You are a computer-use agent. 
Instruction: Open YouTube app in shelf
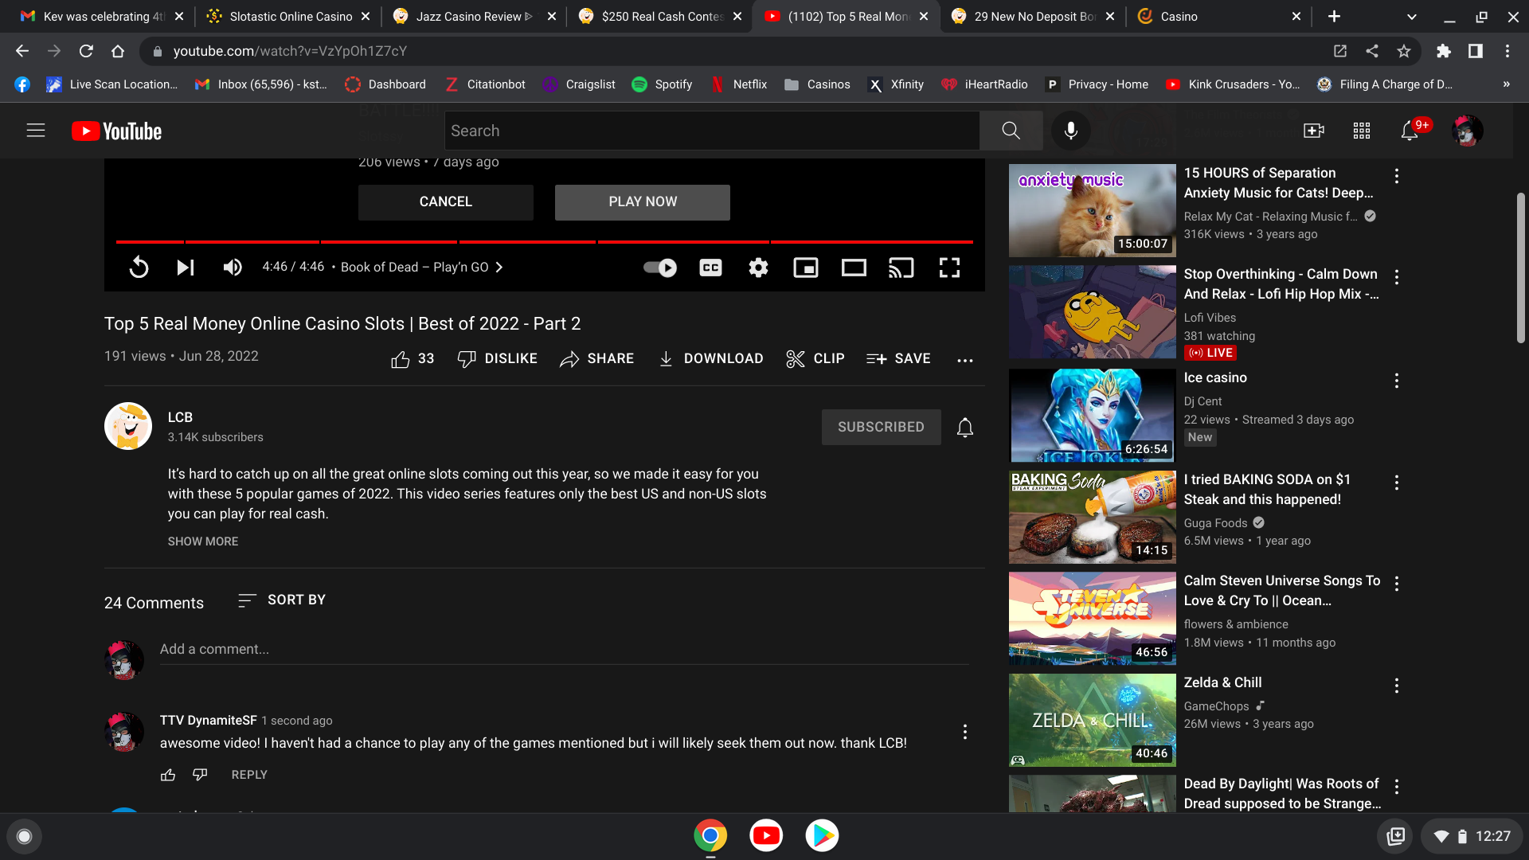[766, 835]
